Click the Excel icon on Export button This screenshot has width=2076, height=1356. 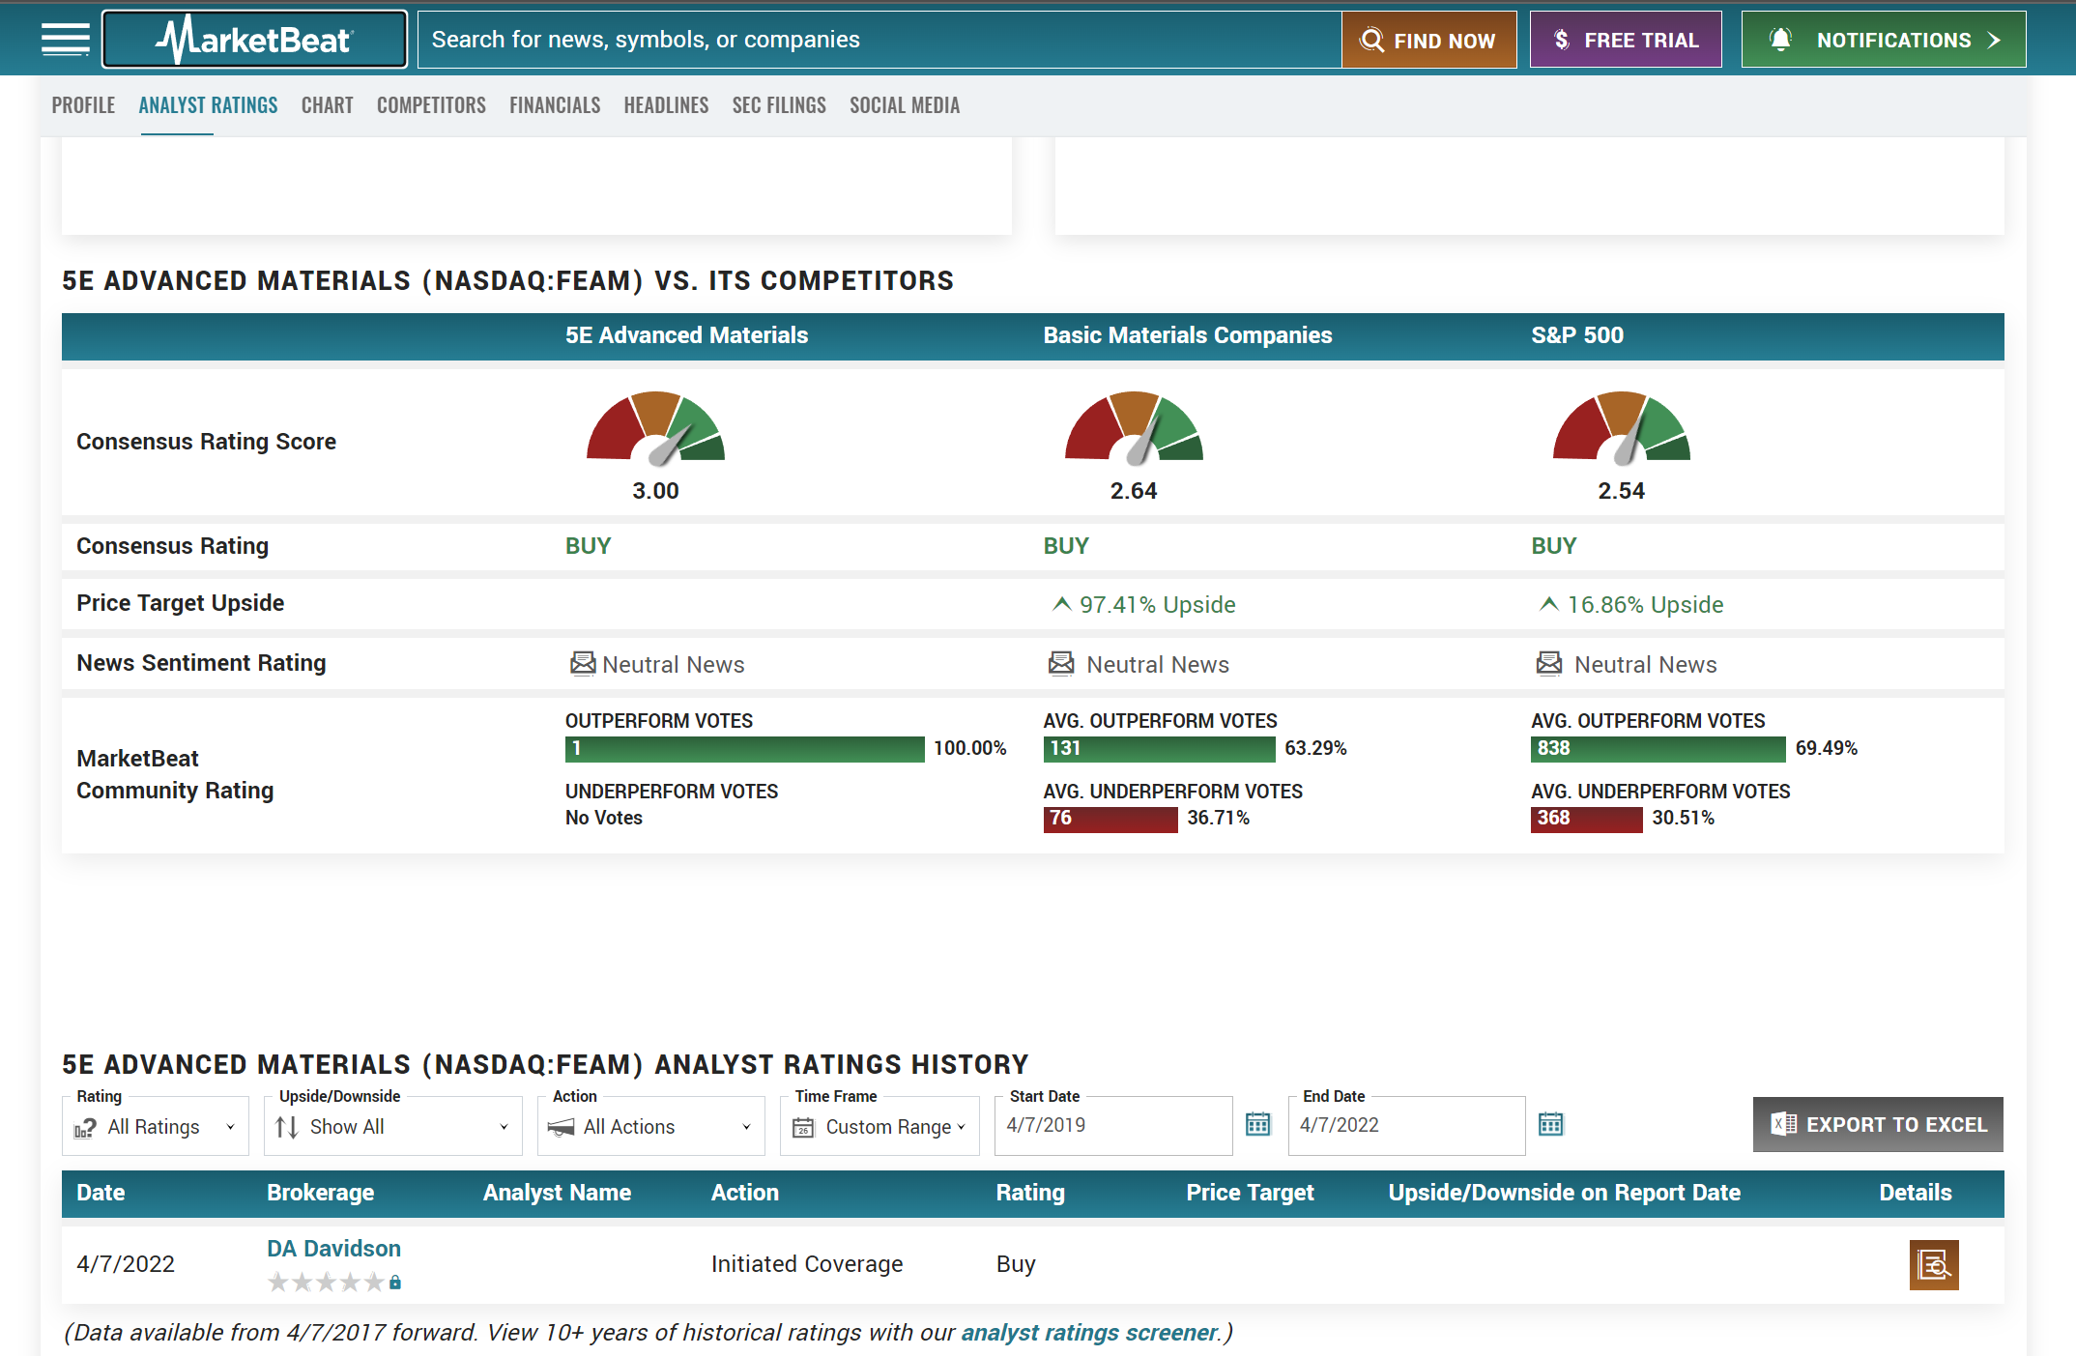(x=1783, y=1124)
